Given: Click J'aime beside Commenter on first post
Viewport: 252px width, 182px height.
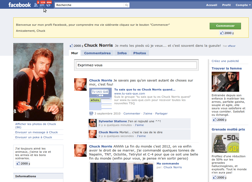Looking at the screenshot, I should point(148,113).
